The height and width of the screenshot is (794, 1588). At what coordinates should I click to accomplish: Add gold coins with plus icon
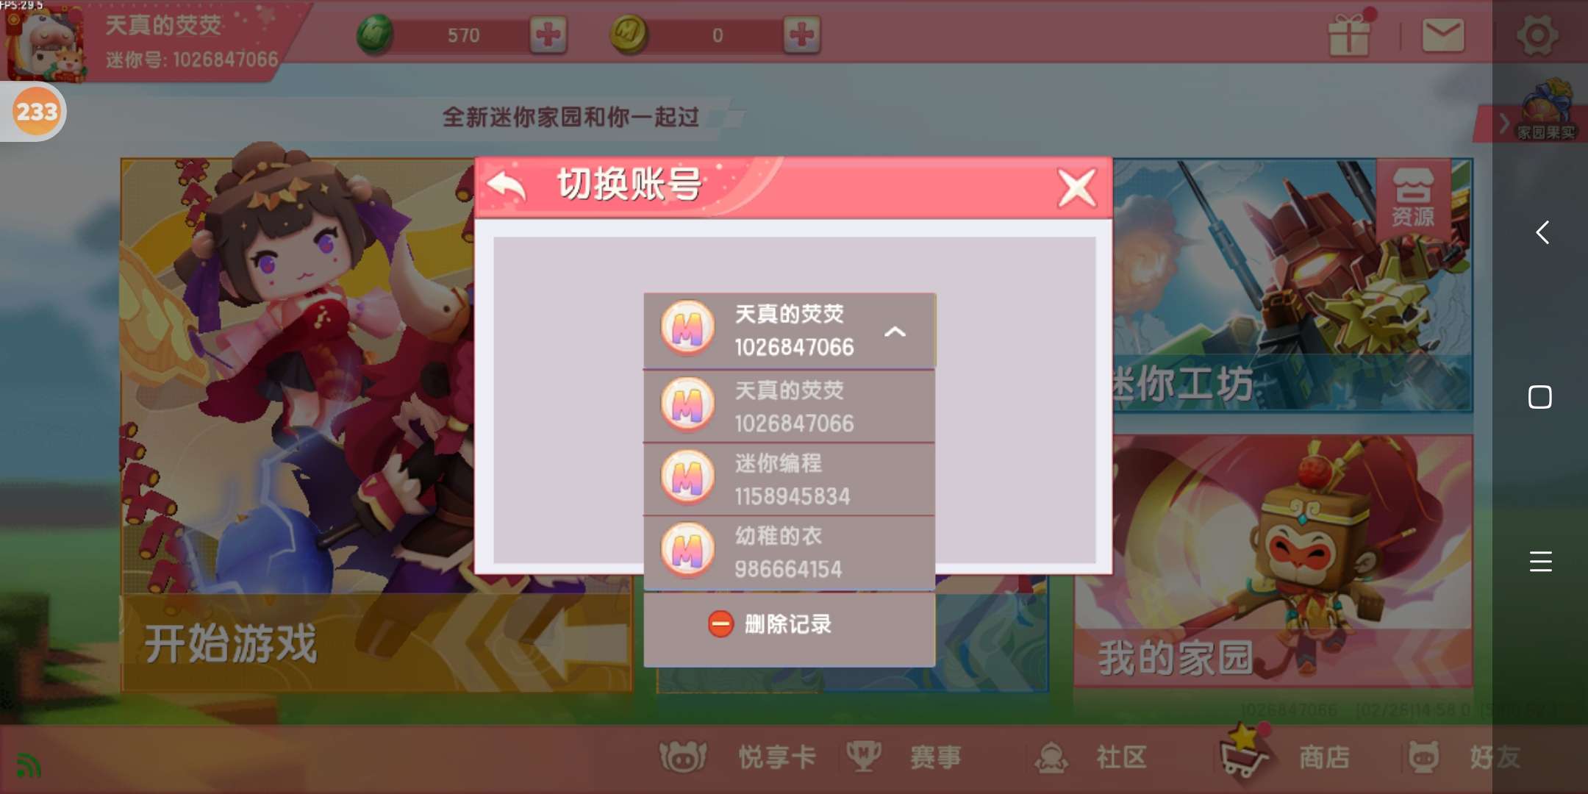pos(801,35)
